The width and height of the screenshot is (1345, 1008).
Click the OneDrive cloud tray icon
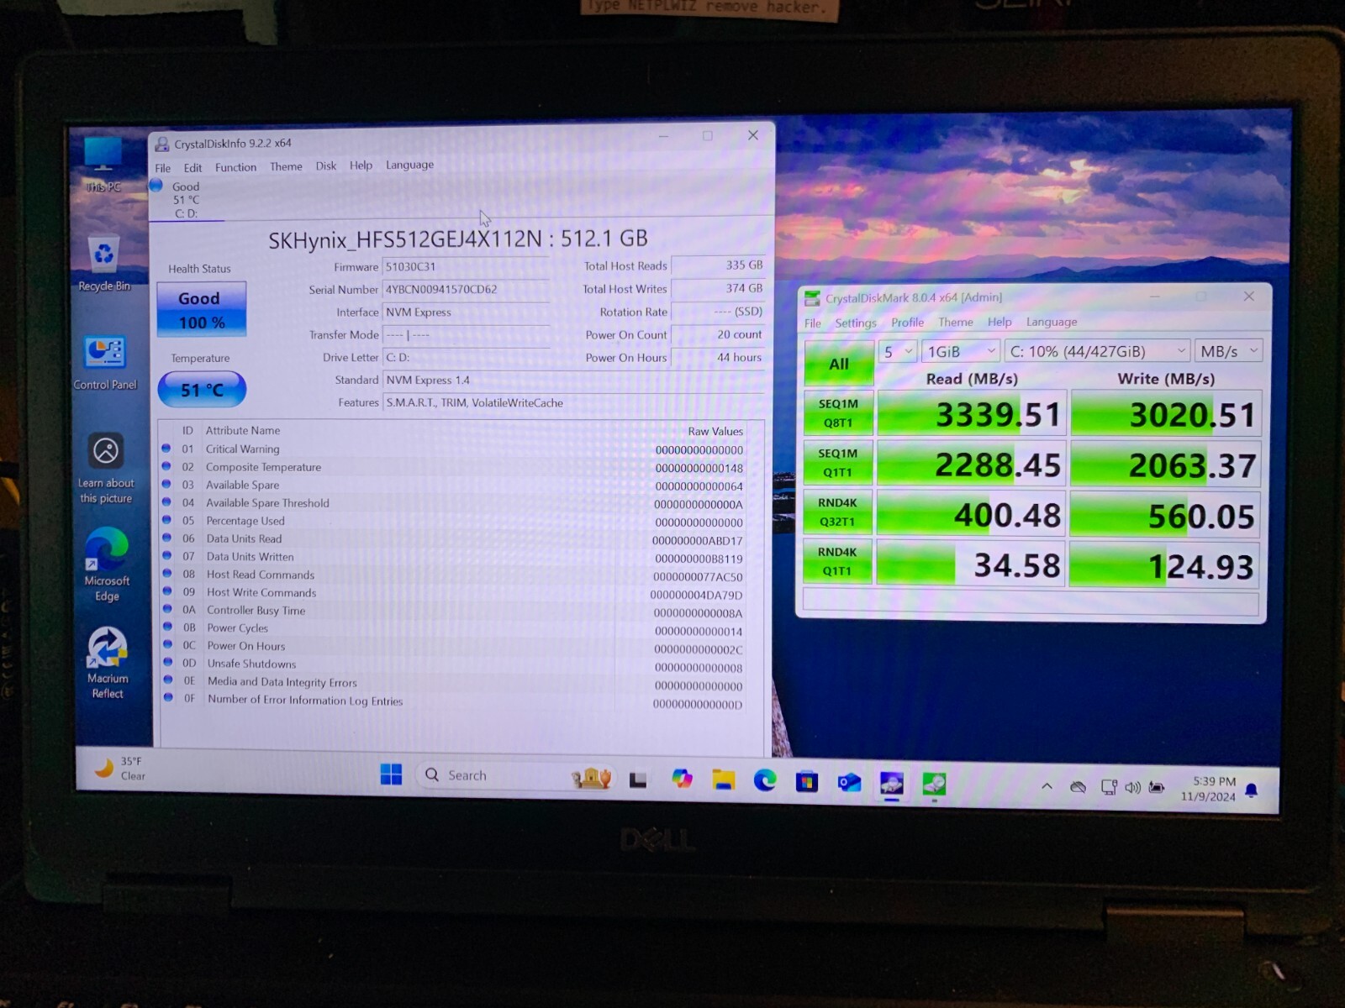(1078, 787)
